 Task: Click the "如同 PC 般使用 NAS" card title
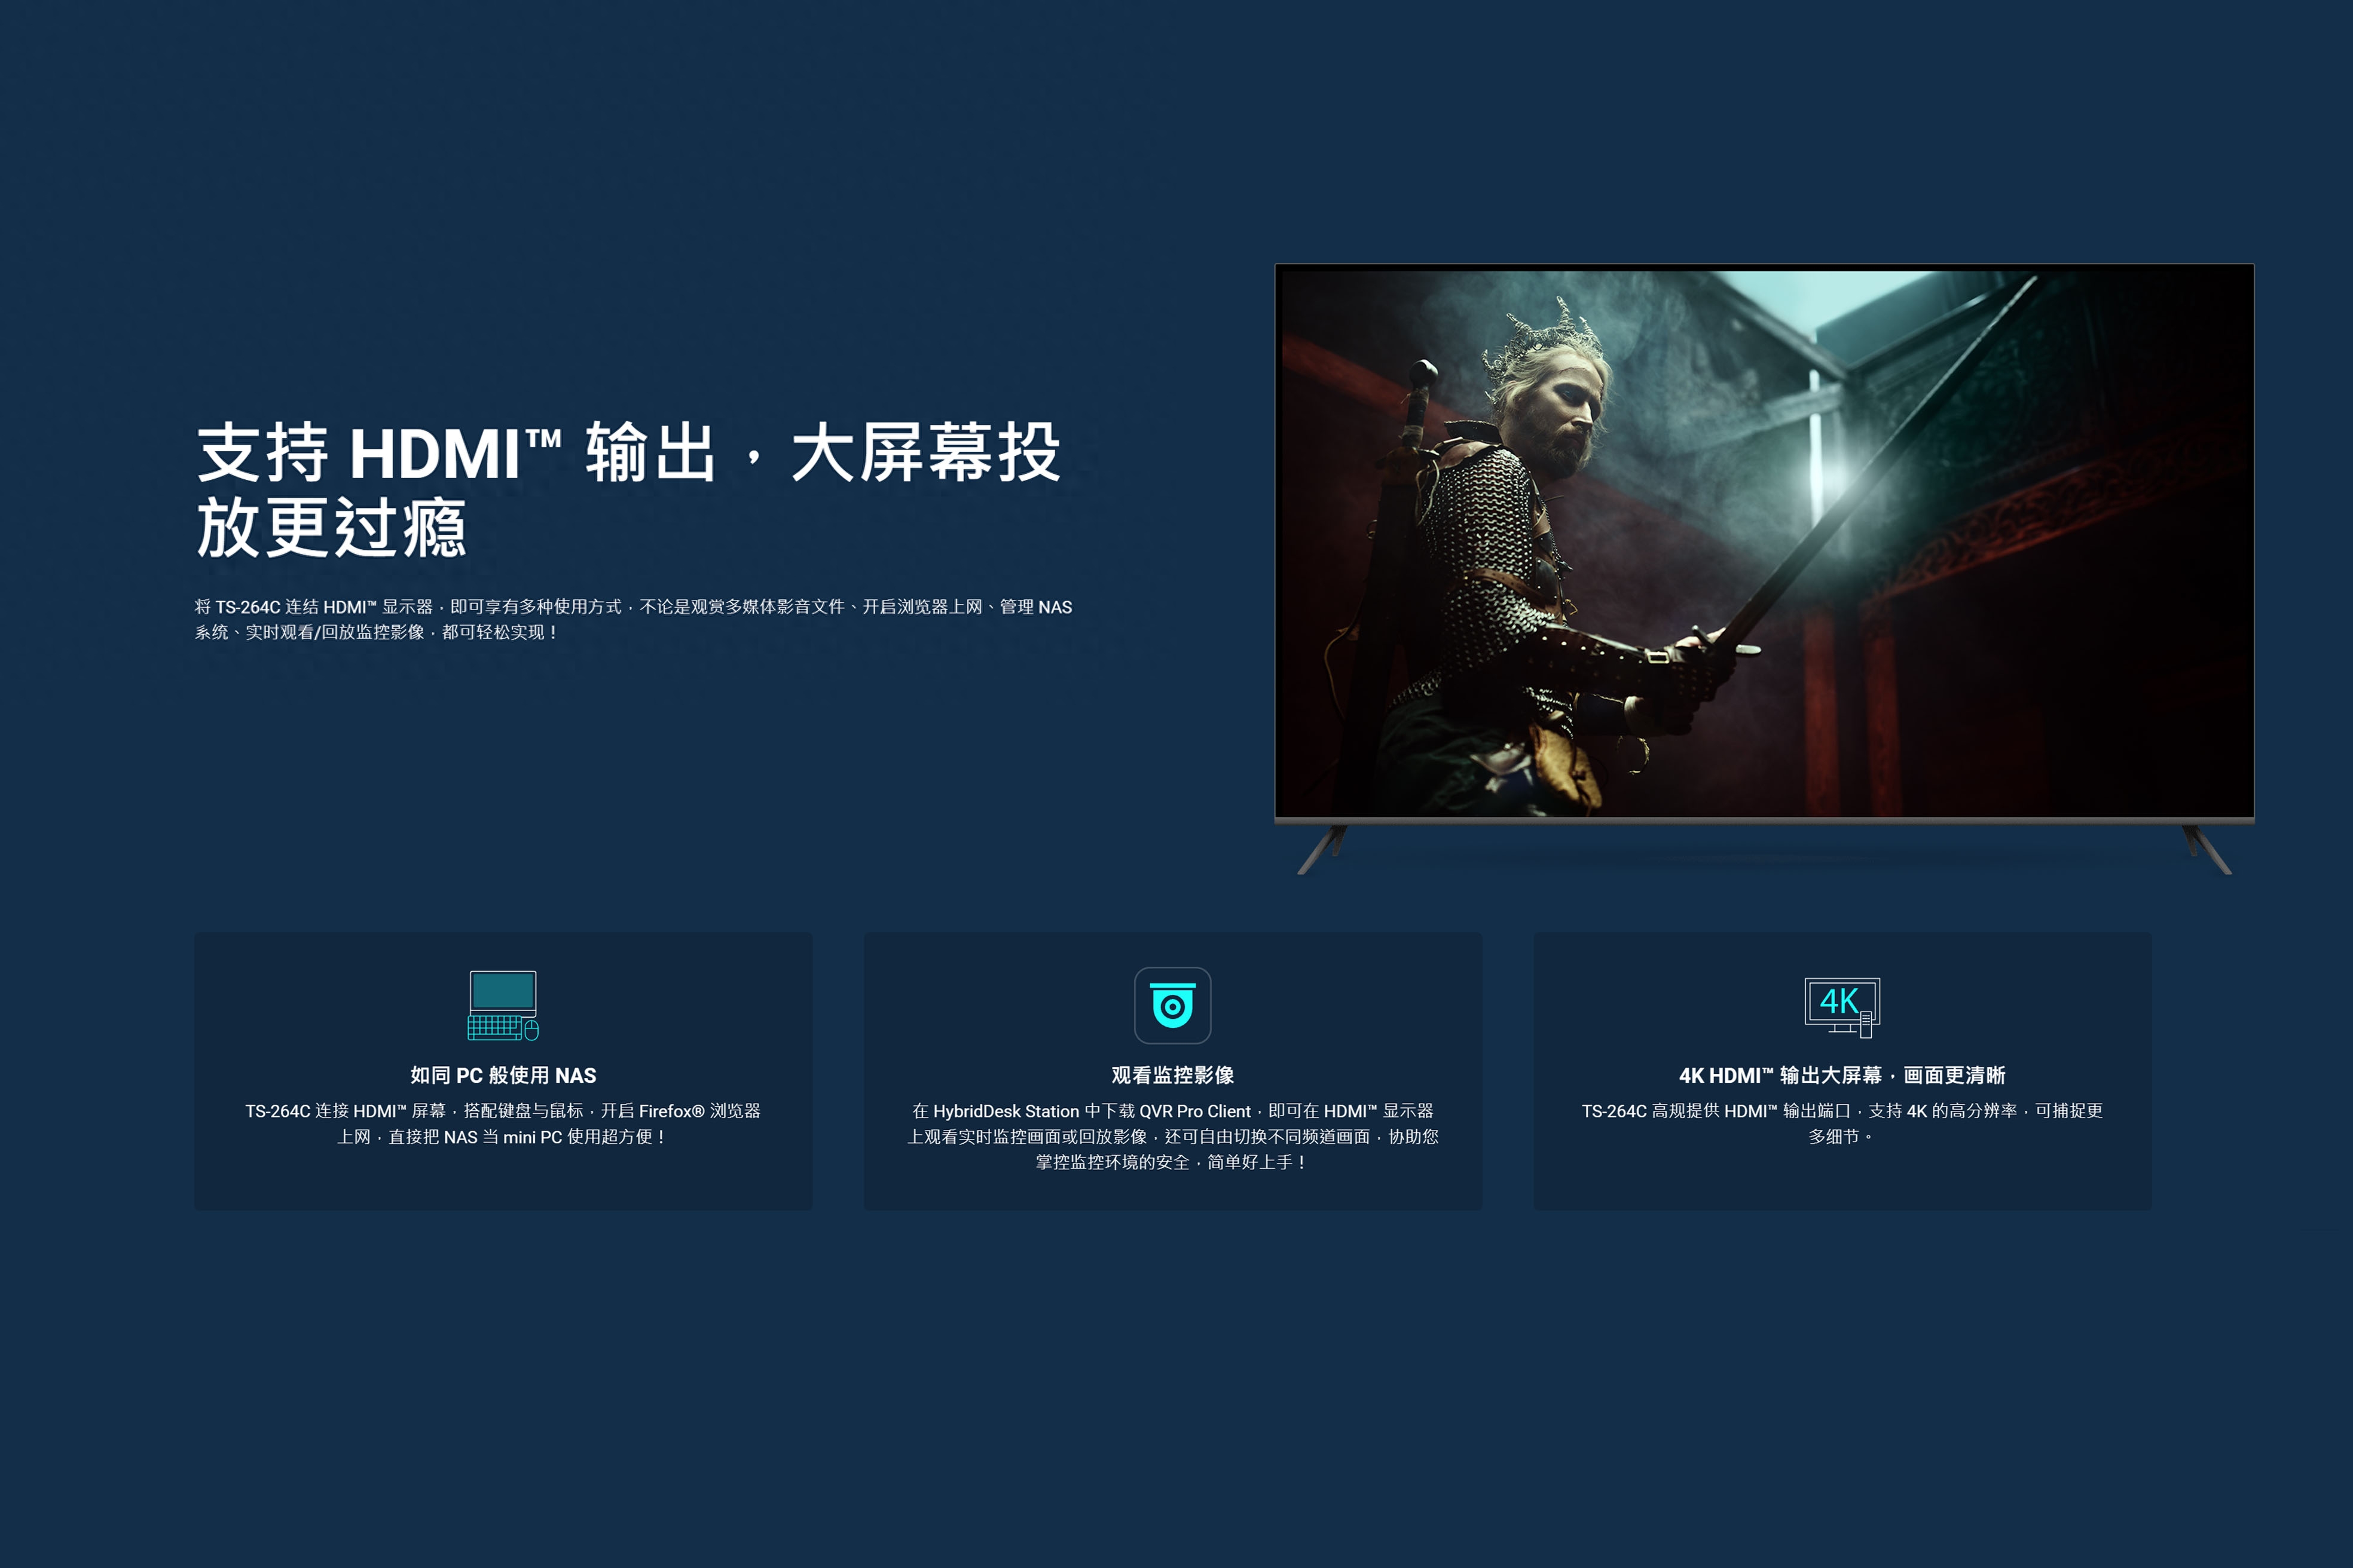point(503,1075)
